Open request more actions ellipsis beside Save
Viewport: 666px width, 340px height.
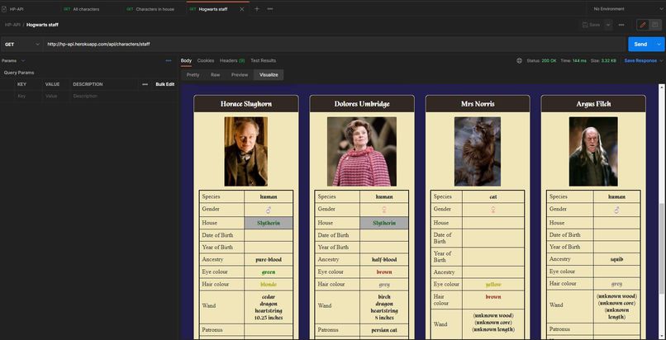click(x=621, y=25)
